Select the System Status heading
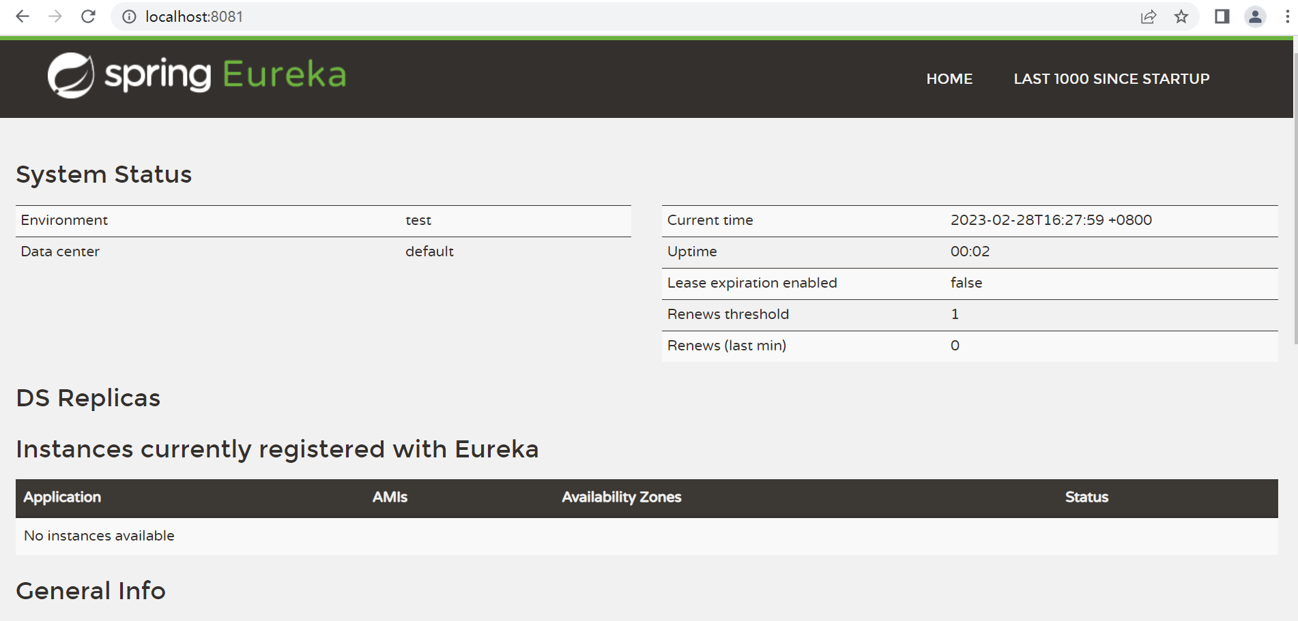This screenshot has width=1298, height=621. [104, 175]
